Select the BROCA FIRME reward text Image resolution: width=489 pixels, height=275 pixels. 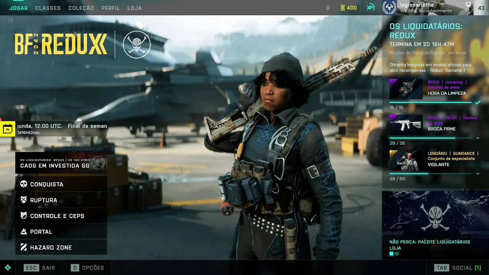coord(442,129)
